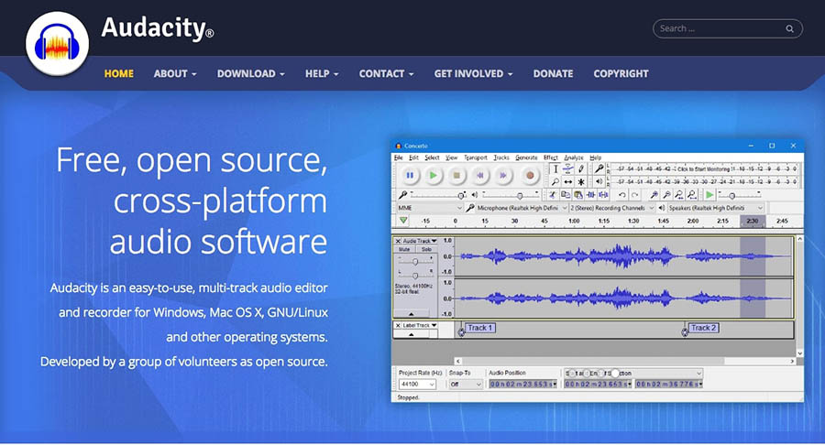Click the red Record button
Viewport: 825px width, 445px height.
(530, 176)
